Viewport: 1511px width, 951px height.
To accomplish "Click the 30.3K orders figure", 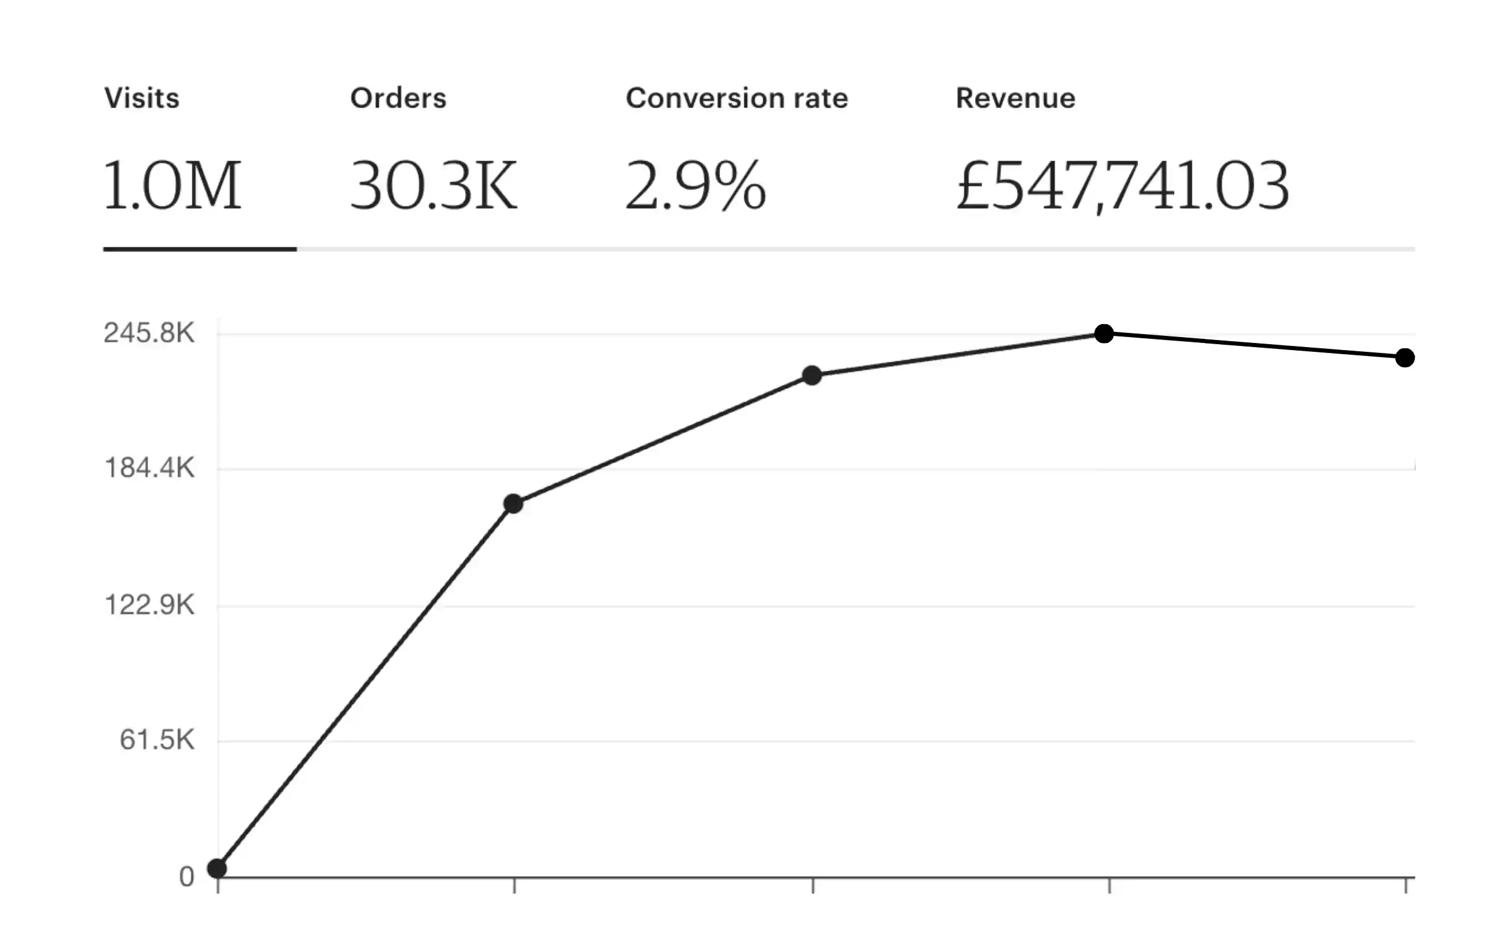I will 434,186.
